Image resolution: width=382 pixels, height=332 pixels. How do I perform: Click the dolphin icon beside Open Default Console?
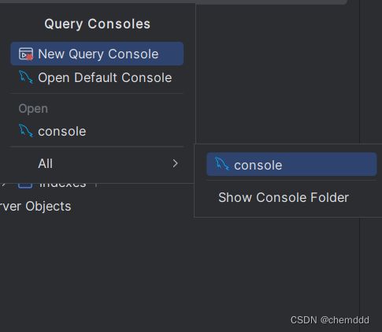[26, 77]
